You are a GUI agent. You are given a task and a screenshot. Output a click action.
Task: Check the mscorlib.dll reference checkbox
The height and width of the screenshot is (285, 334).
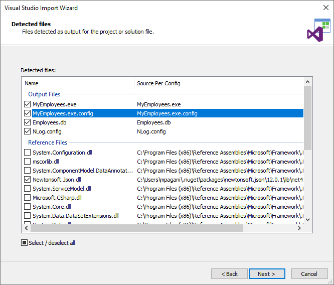coord(28,162)
